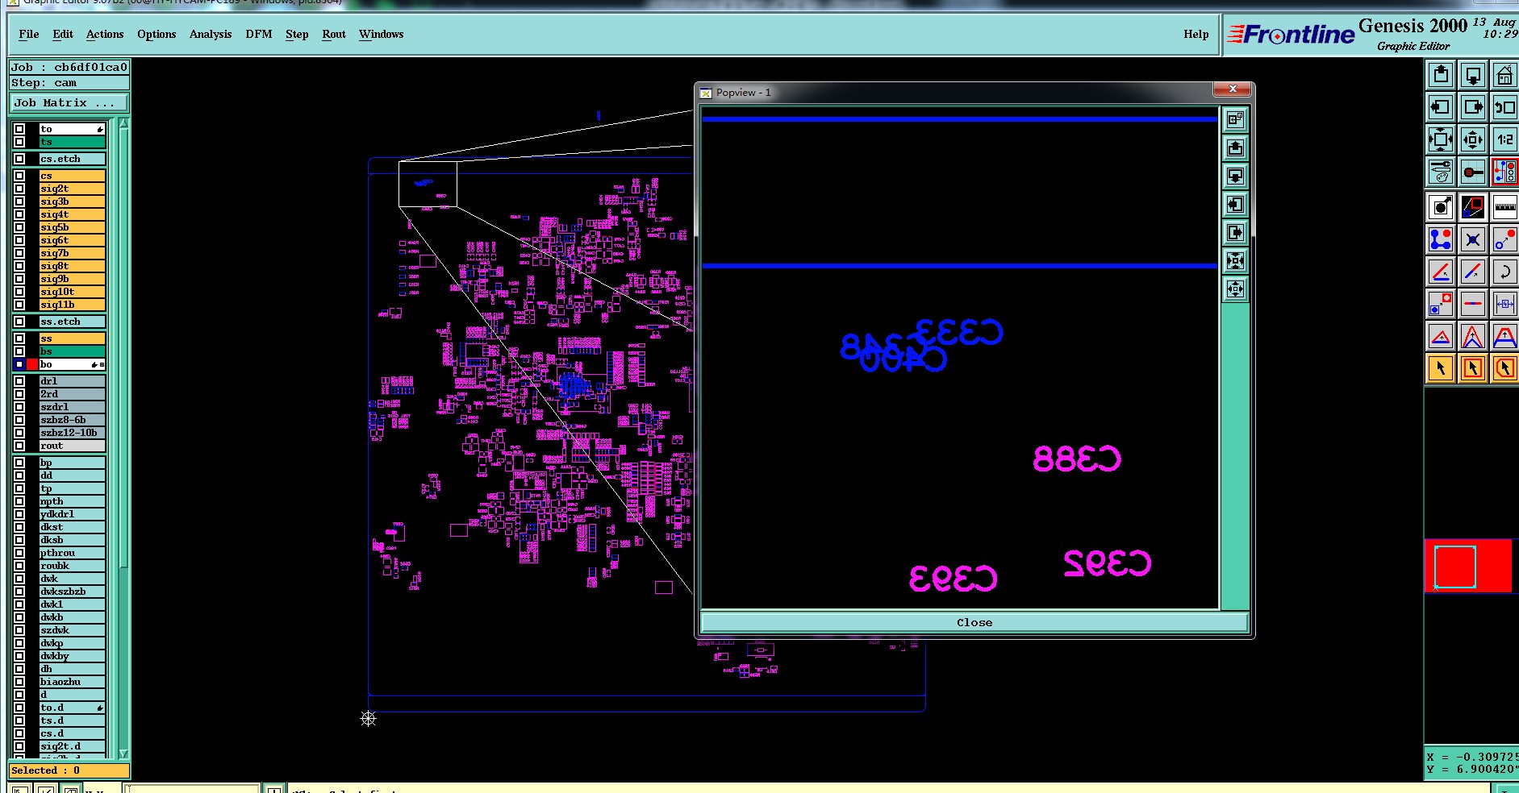This screenshot has height=793, width=1519.
Task: Open the Analysis menu
Action: point(211,34)
